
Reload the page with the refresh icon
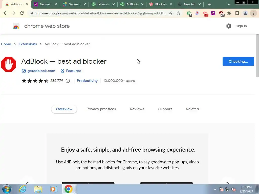point(22,13)
